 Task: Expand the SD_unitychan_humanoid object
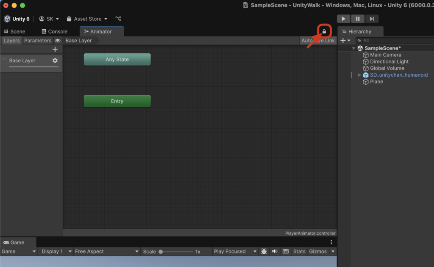(x=359, y=75)
